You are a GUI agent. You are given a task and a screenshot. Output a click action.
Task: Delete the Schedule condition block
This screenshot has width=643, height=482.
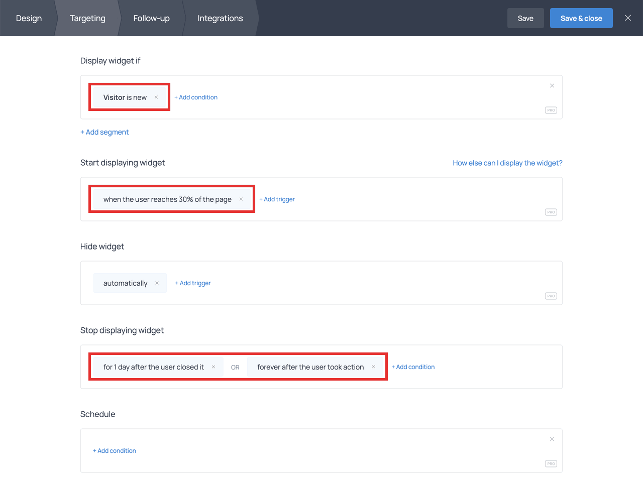tap(552, 438)
